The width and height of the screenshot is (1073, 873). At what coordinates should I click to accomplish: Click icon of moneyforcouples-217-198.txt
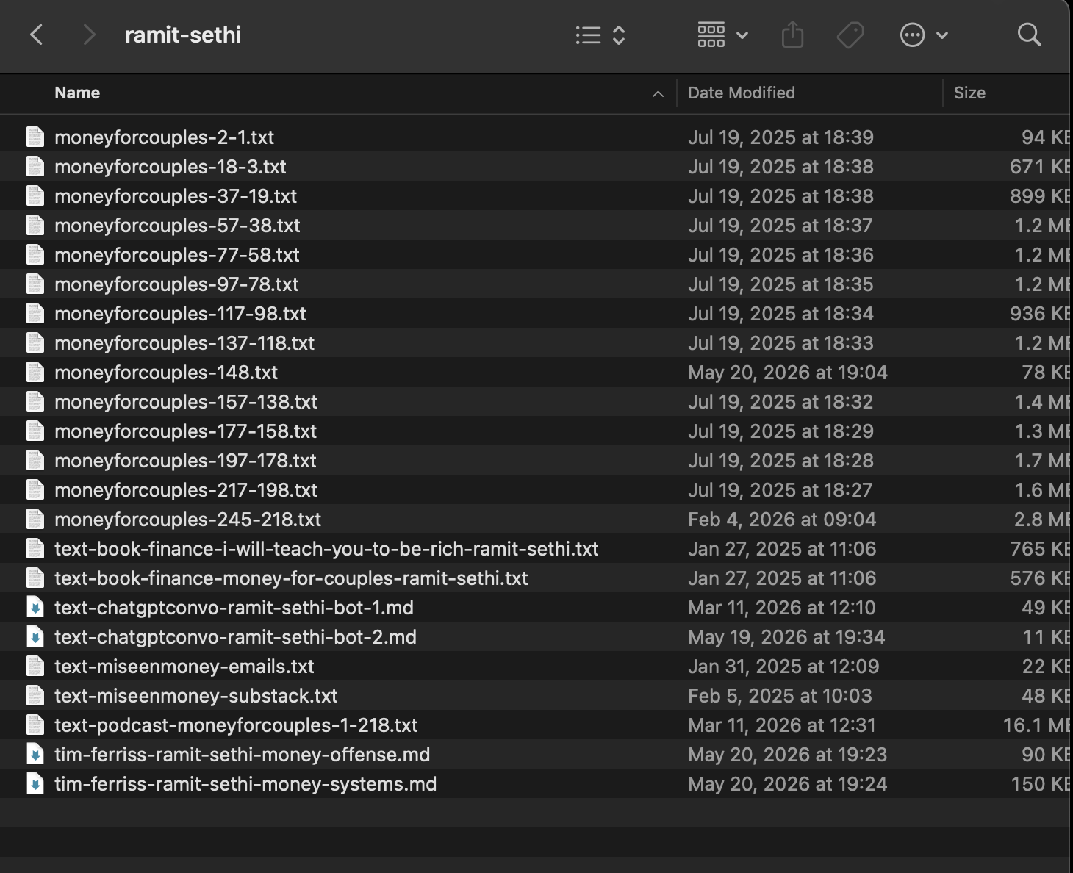[x=35, y=489]
